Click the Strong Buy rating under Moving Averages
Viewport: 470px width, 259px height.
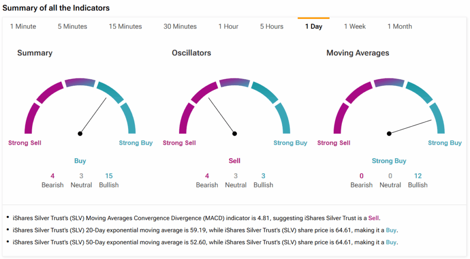pyautogui.click(x=389, y=161)
